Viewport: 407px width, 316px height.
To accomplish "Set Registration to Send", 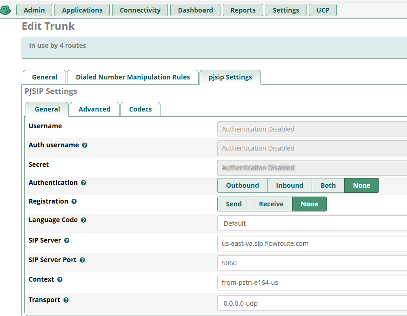I will (x=234, y=204).
